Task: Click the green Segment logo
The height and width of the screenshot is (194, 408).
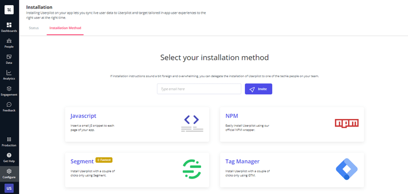Action: click(192, 169)
